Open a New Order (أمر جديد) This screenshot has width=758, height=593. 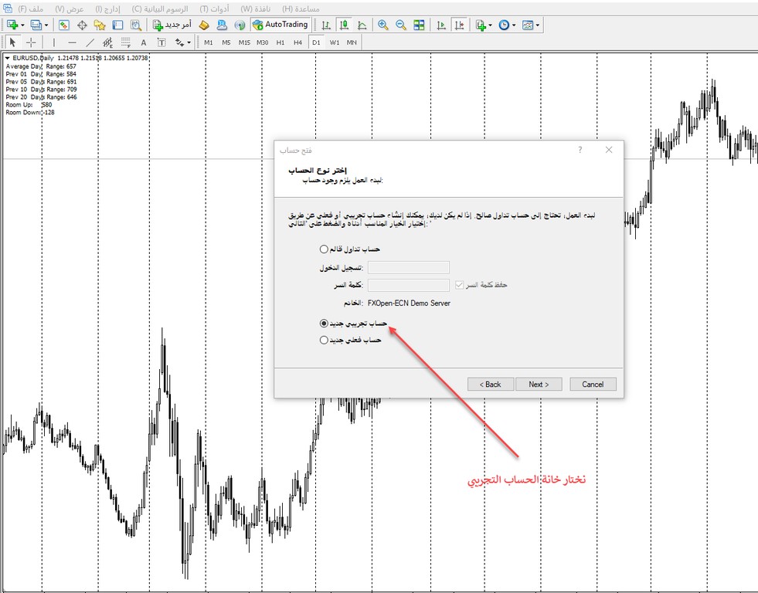[x=174, y=24]
